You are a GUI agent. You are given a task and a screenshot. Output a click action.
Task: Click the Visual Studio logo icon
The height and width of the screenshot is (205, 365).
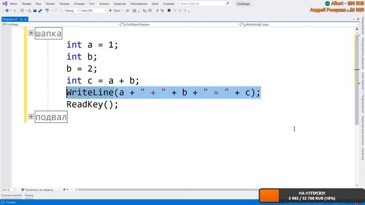pos(5,3)
